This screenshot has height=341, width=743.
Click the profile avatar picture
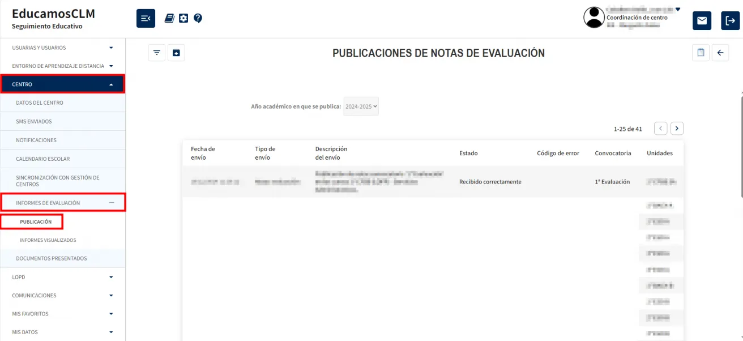pyautogui.click(x=593, y=18)
